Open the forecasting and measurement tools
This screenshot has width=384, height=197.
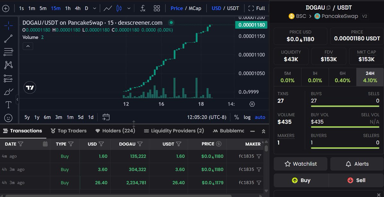(x=8, y=78)
